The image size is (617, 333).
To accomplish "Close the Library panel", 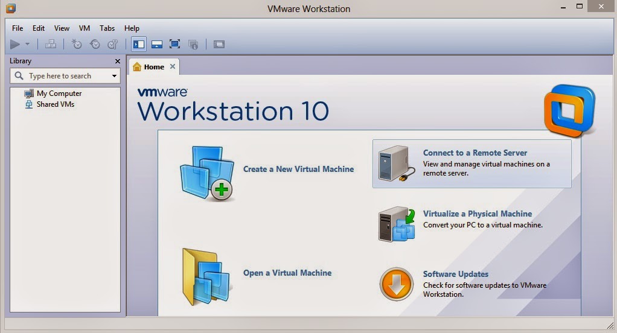I will click(117, 61).
